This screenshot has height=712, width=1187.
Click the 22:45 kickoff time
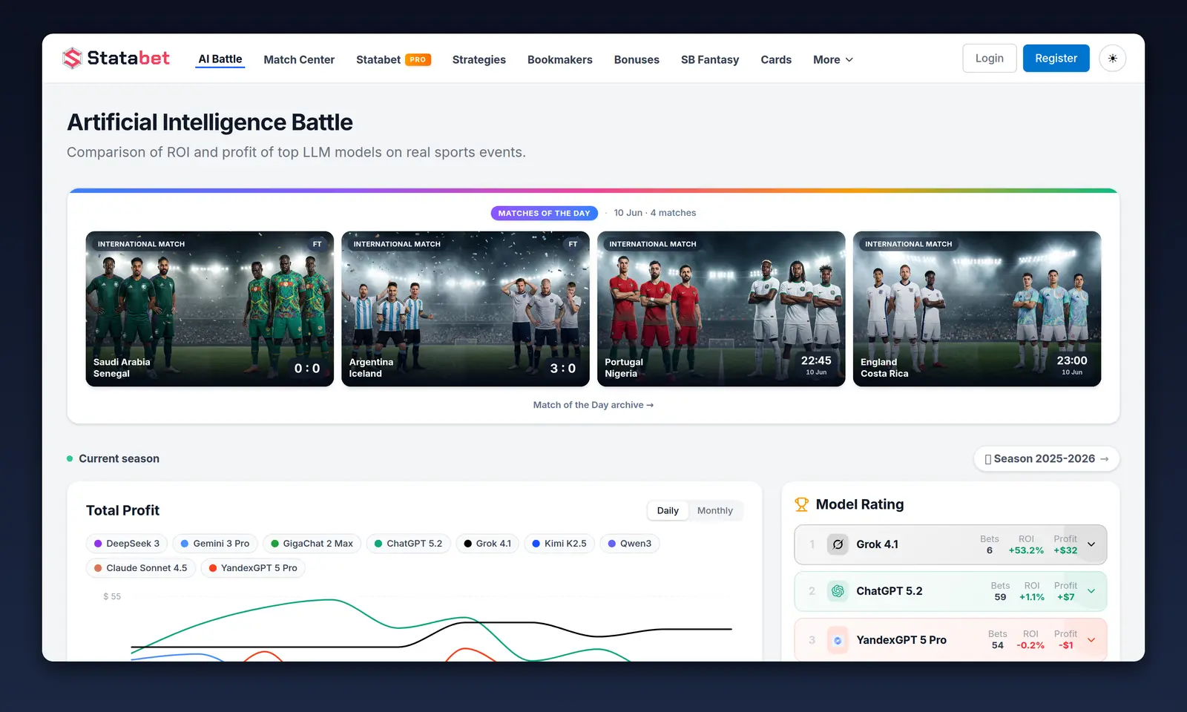point(816,360)
